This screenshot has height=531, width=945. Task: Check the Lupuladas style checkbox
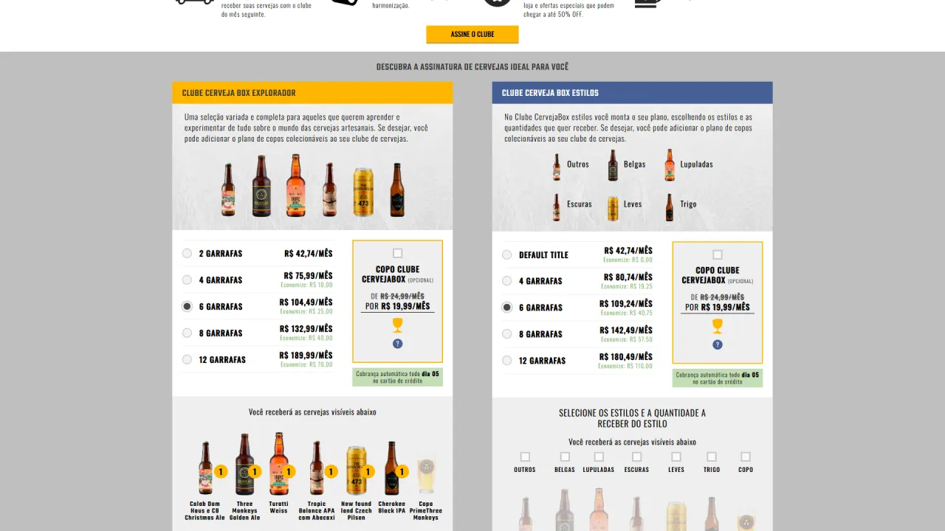(599, 457)
